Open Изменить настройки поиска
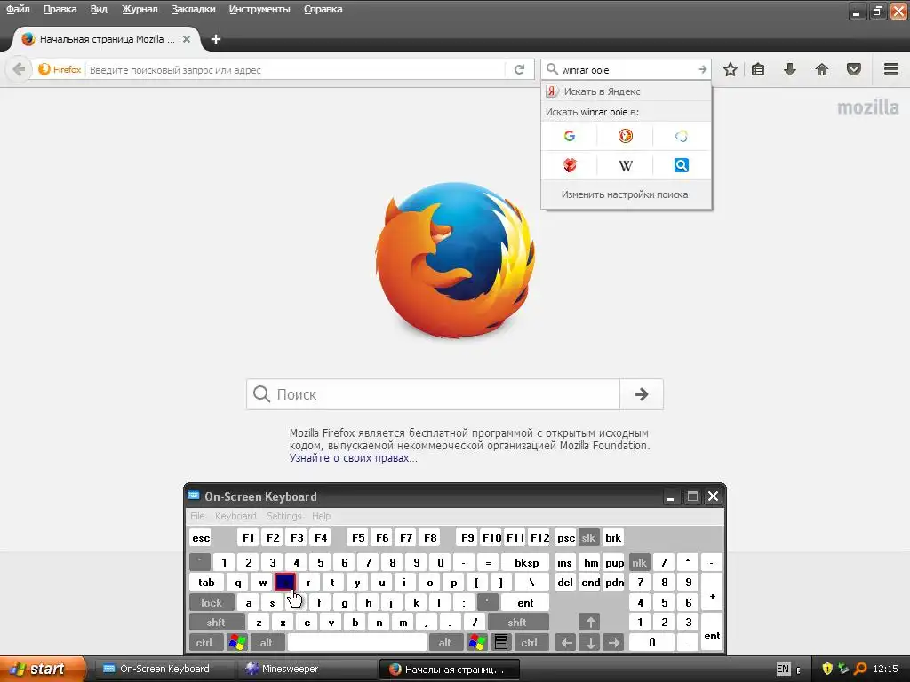910x682 pixels. (625, 194)
